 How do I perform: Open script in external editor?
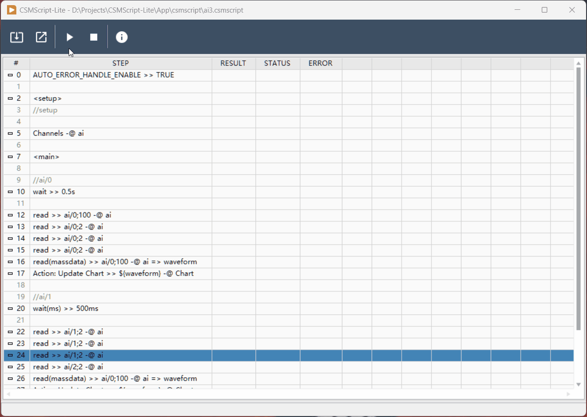(x=41, y=37)
